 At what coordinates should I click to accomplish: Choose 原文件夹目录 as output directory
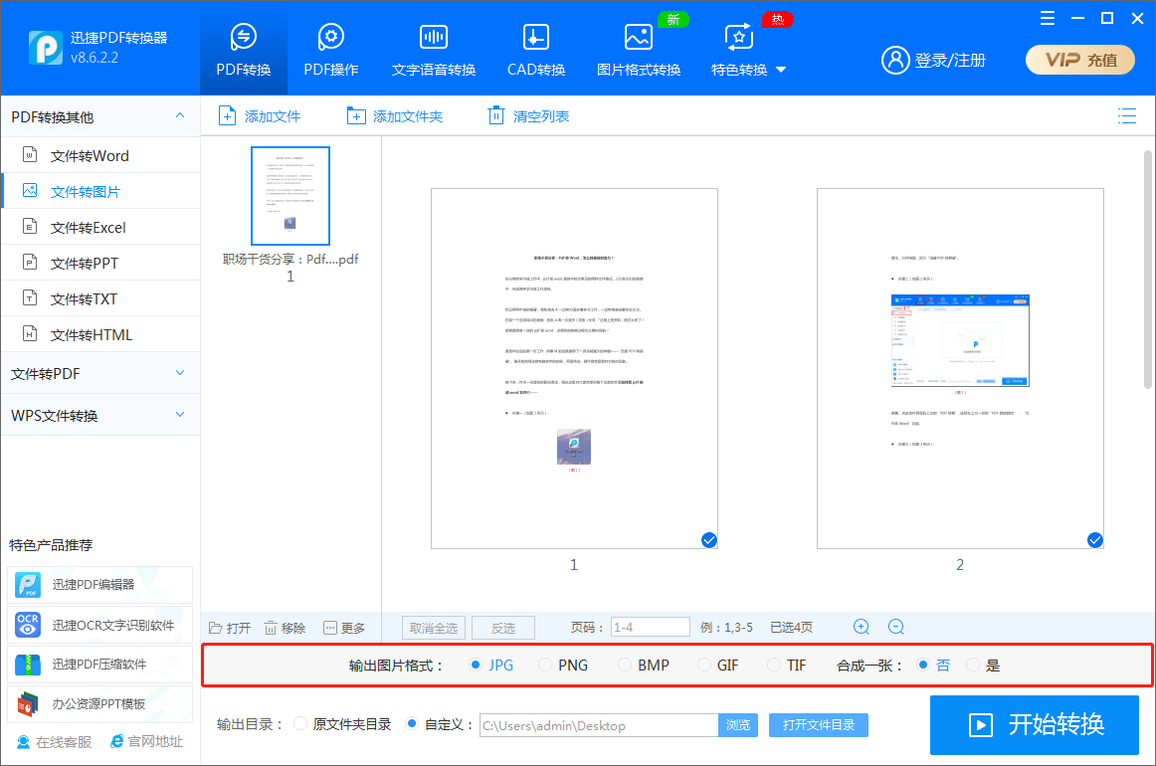[299, 725]
